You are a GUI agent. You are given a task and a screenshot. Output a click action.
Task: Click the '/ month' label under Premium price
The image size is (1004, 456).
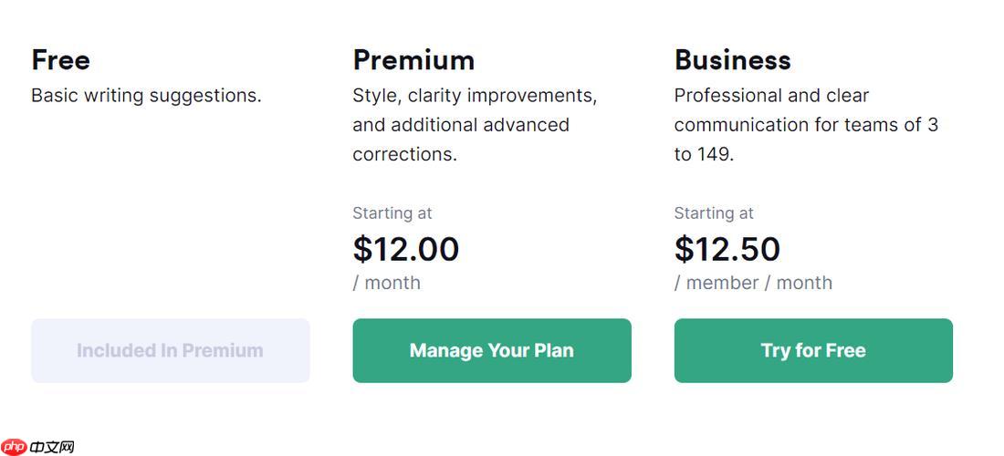point(387,283)
